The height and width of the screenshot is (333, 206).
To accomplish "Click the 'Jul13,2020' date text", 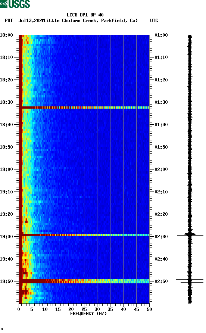I will click(x=31, y=21).
